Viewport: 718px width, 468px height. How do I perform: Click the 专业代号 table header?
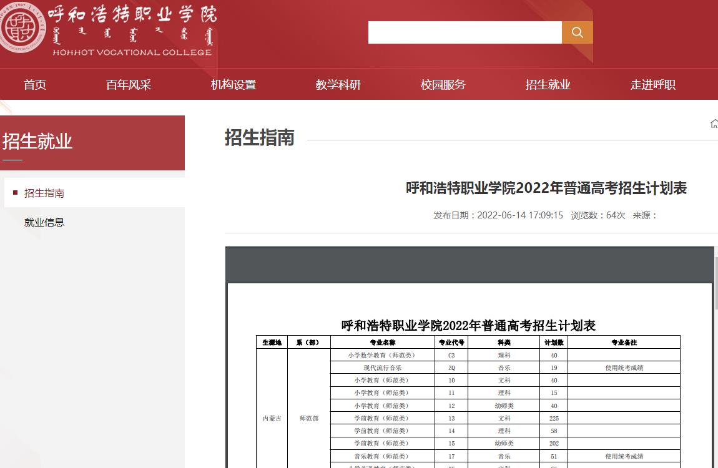(x=451, y=342)
